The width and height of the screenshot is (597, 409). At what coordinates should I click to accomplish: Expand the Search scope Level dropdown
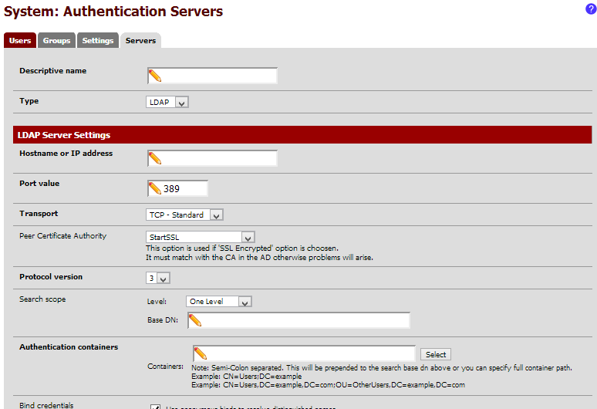[218, 302]
